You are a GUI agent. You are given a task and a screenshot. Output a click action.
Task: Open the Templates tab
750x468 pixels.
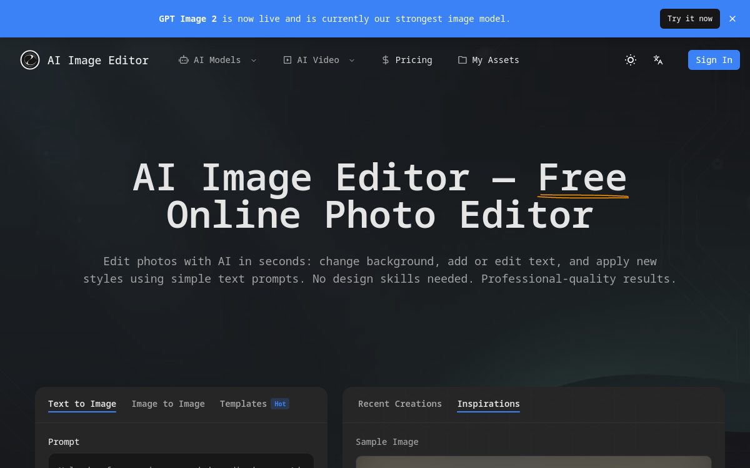[243, 404]
